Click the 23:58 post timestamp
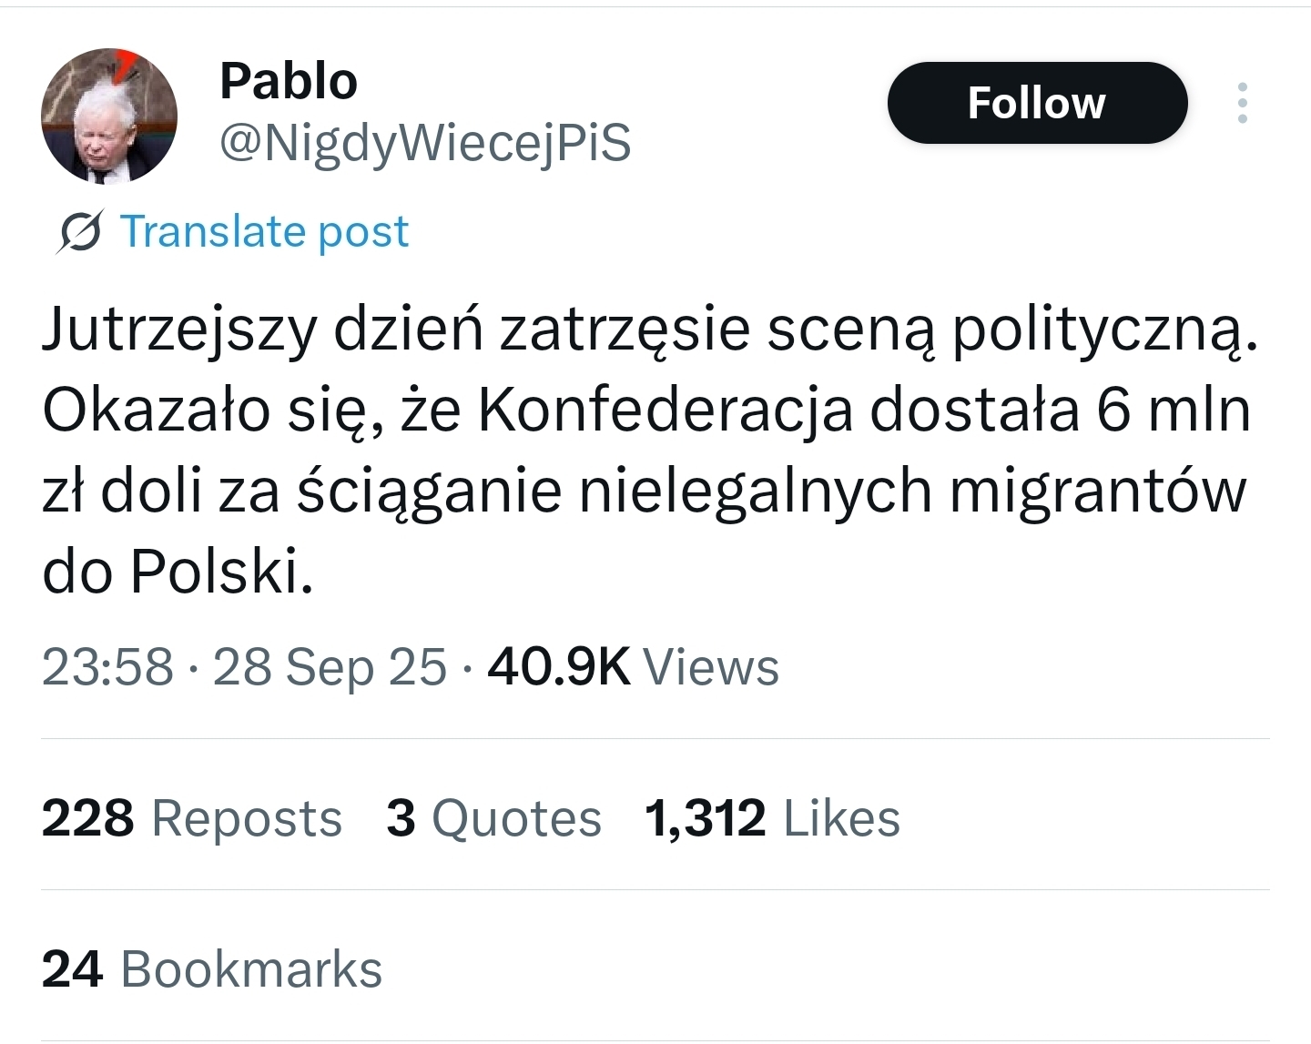 tap(107, 666)
